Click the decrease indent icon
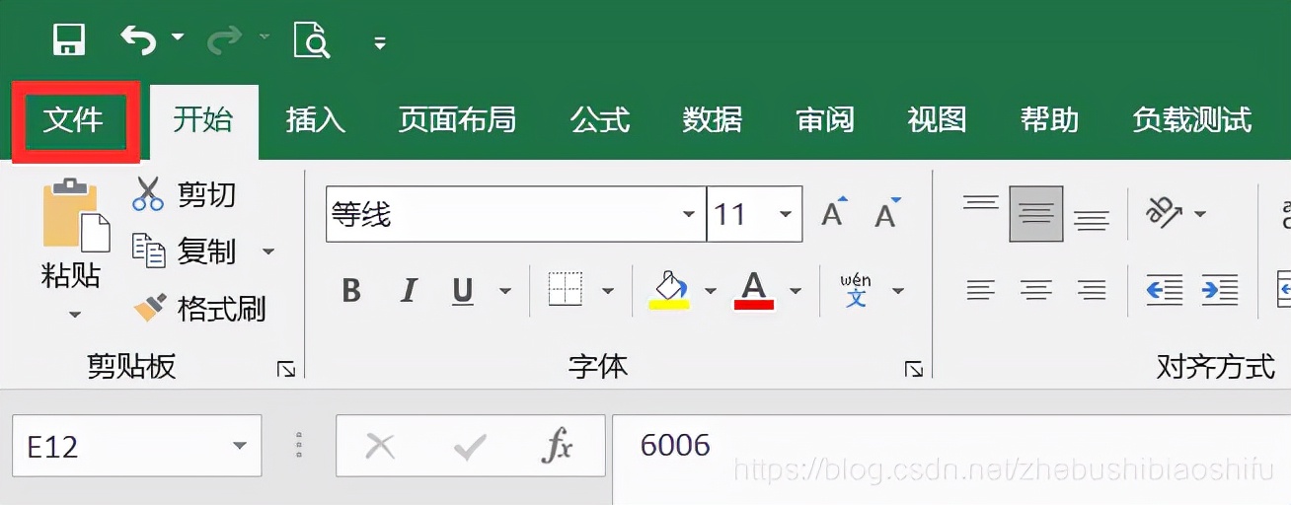This screenshot has width=1291, height=505. coord(1166,290)
